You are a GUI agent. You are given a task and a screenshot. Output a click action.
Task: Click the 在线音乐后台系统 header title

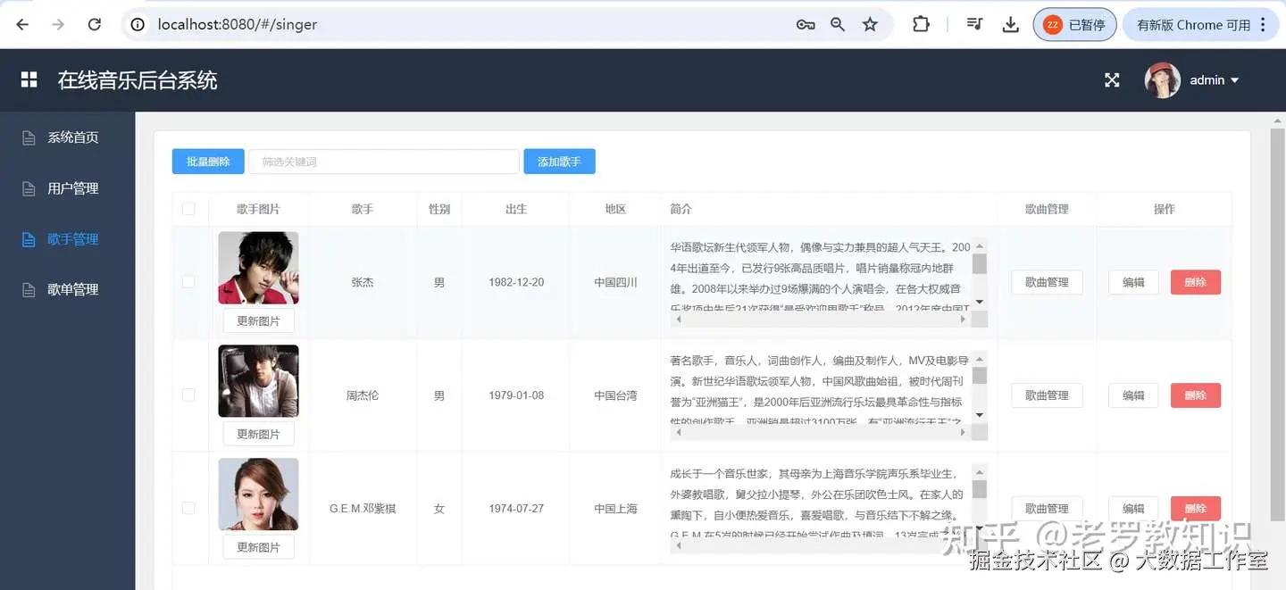pos(138,80)
